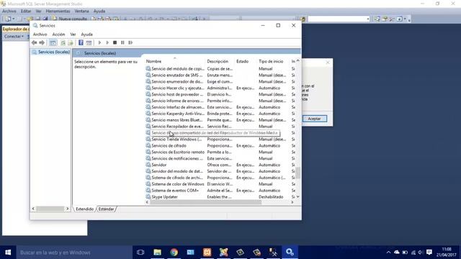Click the Stop service square button
The width and height of the screenshot is (461, 259).
[x=115, y=42]
